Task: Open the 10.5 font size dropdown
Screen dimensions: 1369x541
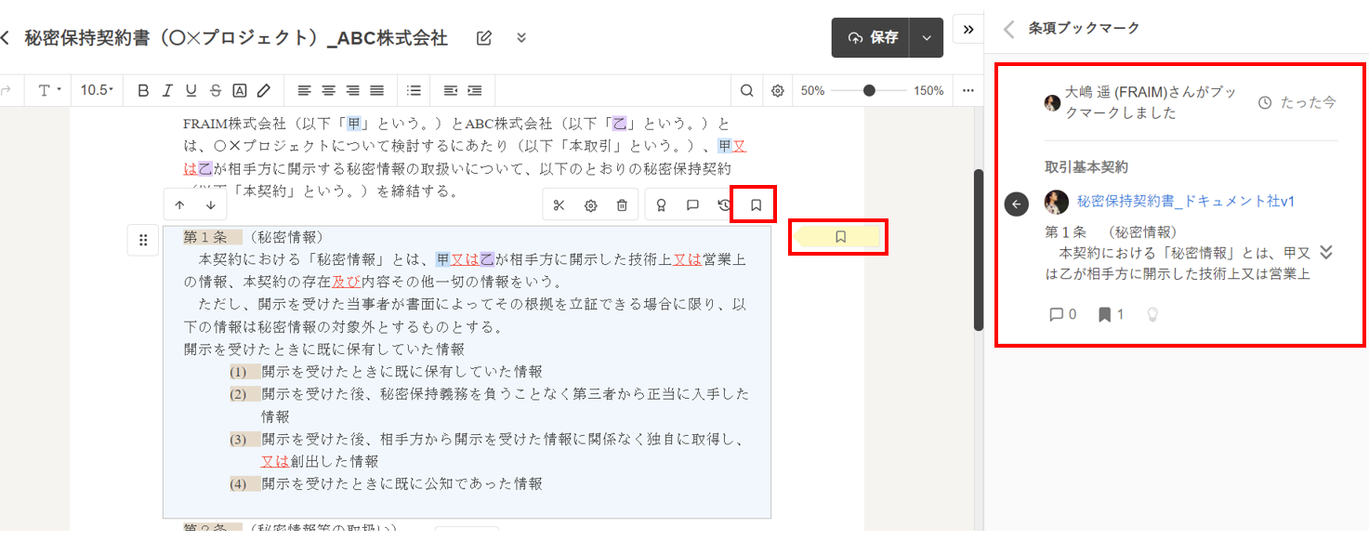Action: click(x=97, y=90)
